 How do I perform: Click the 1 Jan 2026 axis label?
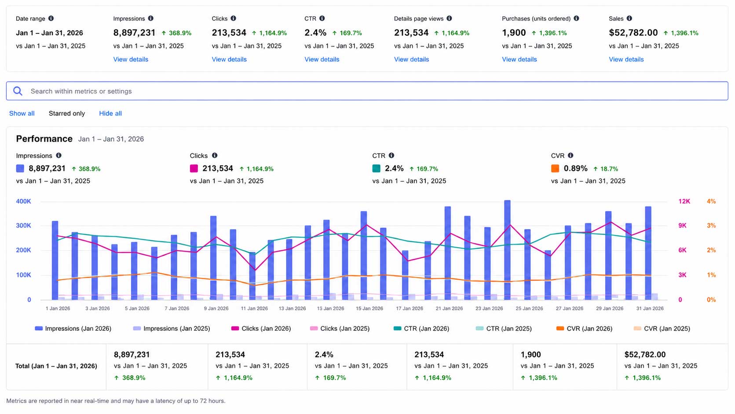click(x=58, y=308)
